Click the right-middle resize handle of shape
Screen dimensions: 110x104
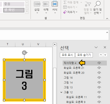44,80
